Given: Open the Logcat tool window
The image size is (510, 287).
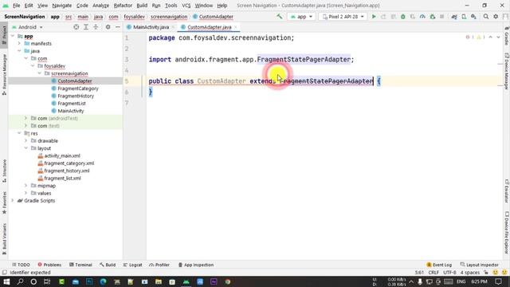Looking at the screenshot, I should pos(132,265).
